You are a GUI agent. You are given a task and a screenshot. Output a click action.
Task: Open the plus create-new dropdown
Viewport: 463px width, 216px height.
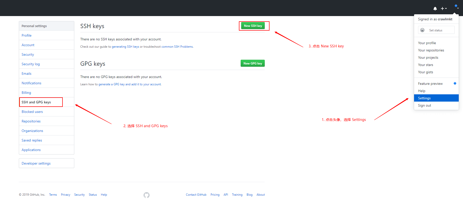click(444, 9)
